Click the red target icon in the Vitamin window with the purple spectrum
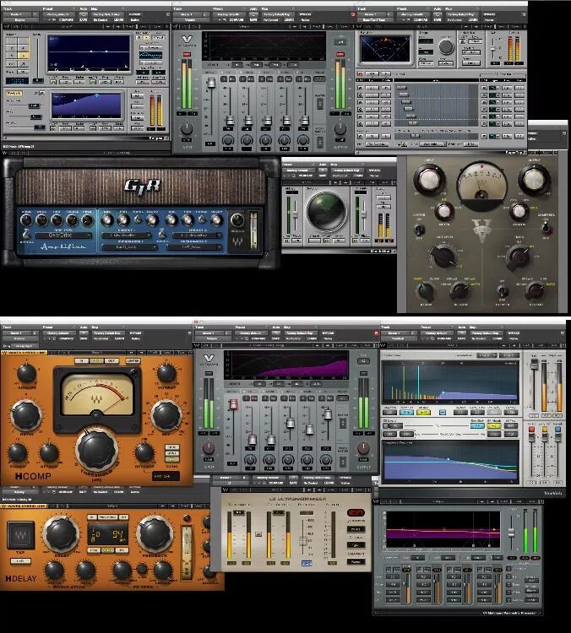The image size is (571, 633). [x=376, y=333]
